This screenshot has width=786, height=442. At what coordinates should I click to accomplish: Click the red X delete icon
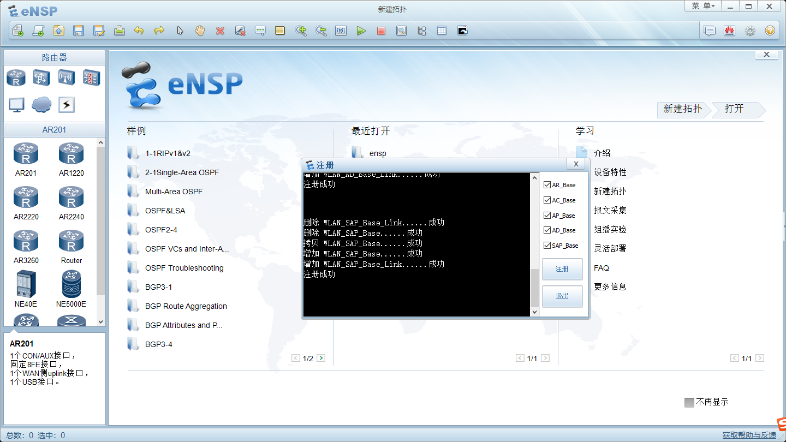[220, 31]
